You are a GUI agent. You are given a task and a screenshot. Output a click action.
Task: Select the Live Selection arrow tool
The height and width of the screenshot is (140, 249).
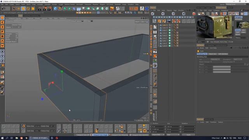point(14,9)
